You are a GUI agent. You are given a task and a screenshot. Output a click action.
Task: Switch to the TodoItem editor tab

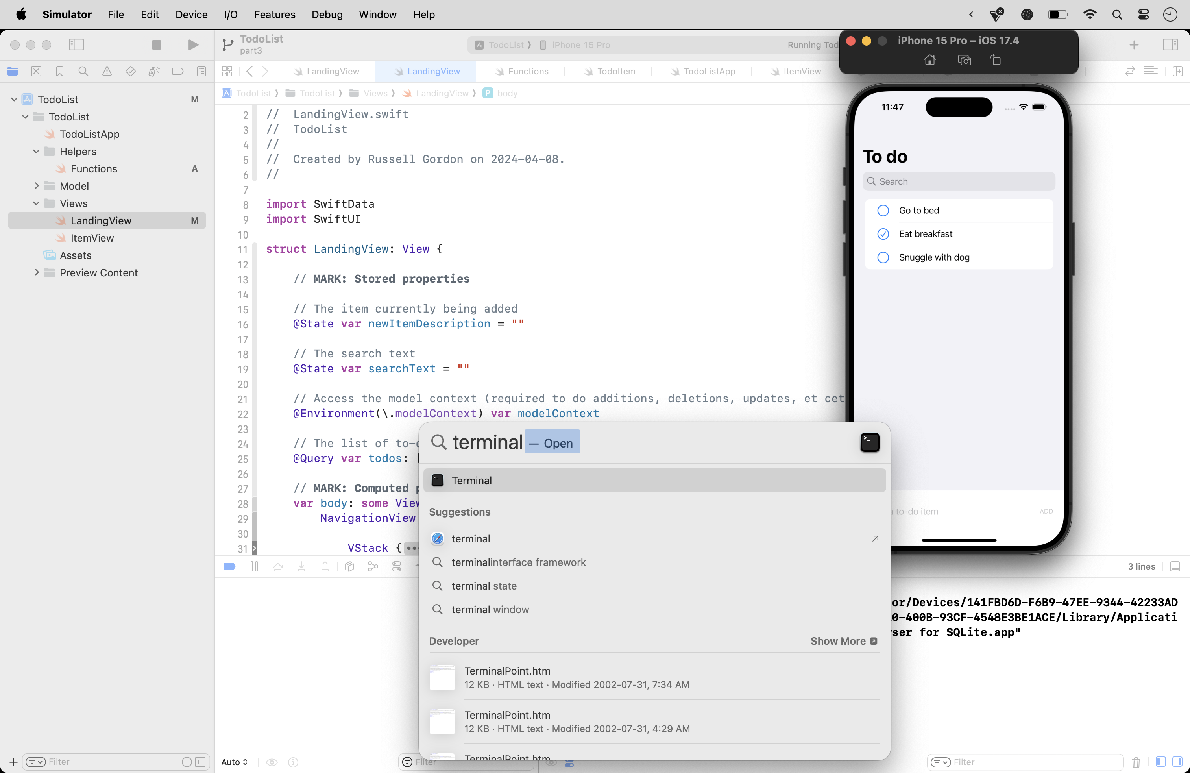pos(615,71)
